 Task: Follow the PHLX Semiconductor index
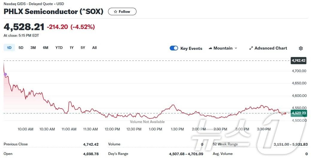[122, 12]
